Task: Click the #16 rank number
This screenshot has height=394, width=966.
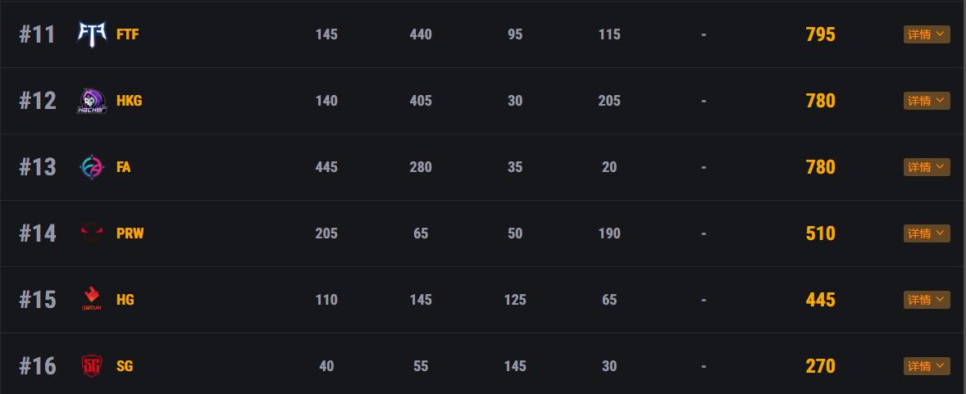Action: coord(38,366)
